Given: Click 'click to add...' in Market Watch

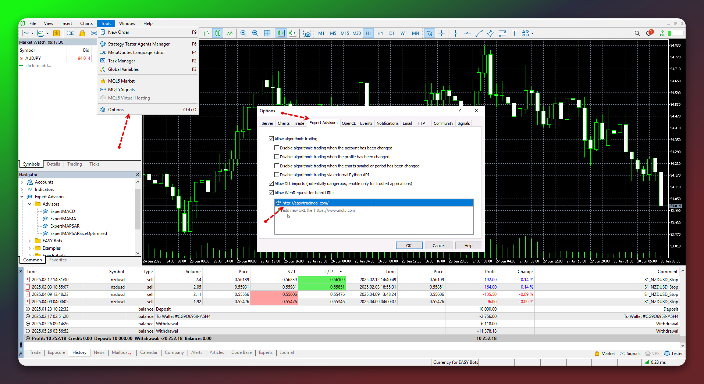Looking at the screenshot, I should (x=38, y=66).
